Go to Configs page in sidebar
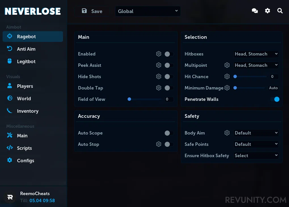The height and width of the screenshot is (207, 289). (25, 161)
